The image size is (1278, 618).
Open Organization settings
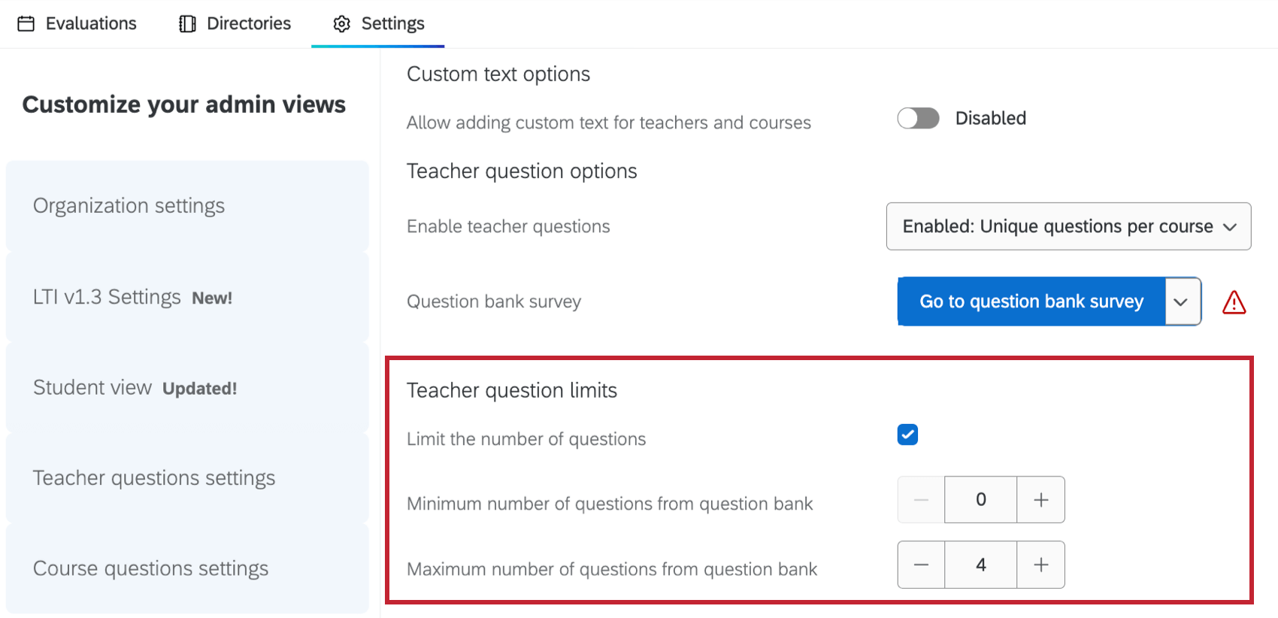[x=129, y=205]
